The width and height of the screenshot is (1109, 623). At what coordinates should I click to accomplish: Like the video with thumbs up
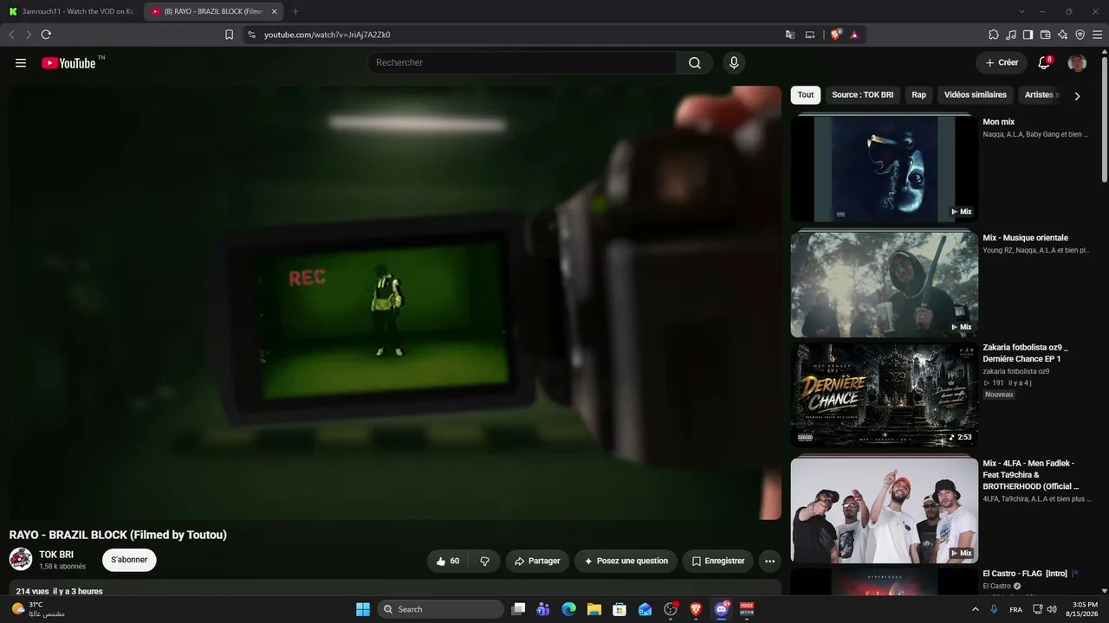coord(448,561)
